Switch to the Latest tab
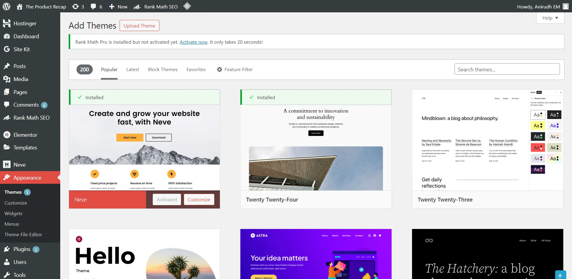This screenshot has width=572, height=279. point(133,69)
